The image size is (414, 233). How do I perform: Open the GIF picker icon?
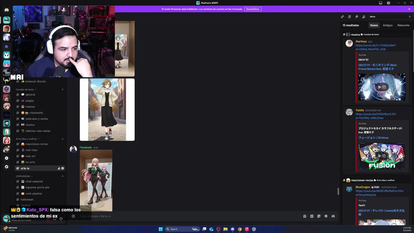click(x=312, y=216)
